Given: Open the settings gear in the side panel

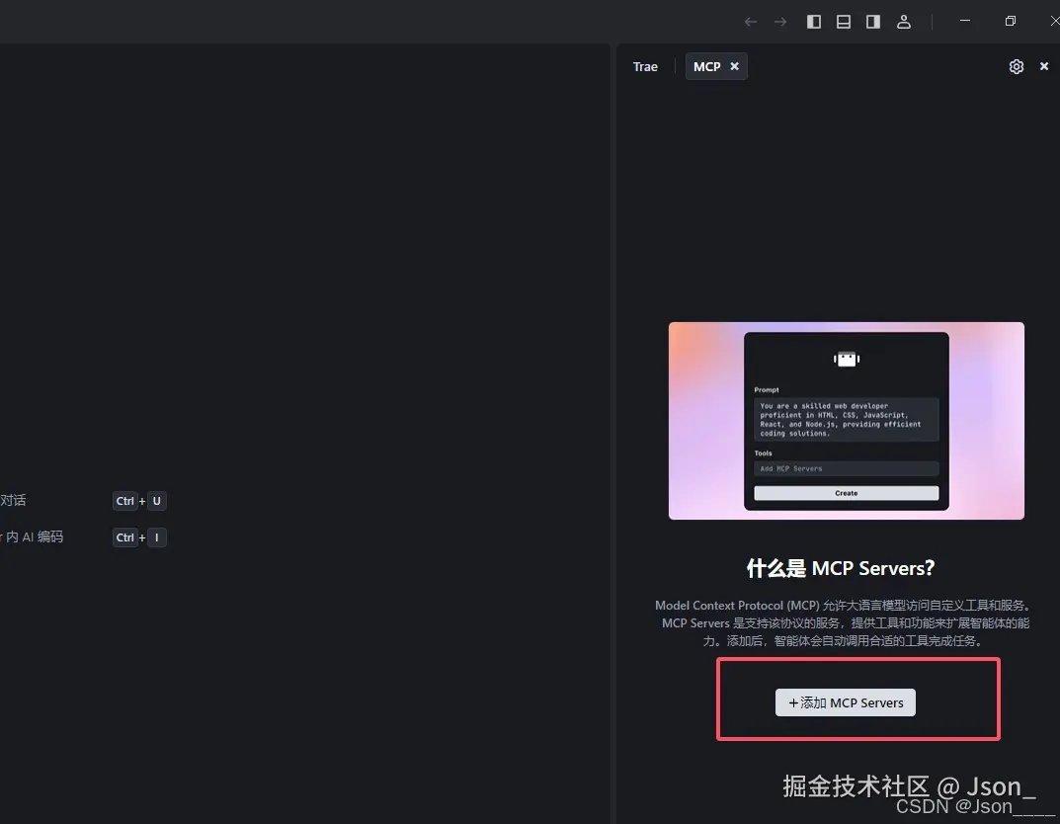Looking at the screenshot, I should [1017, 66].
